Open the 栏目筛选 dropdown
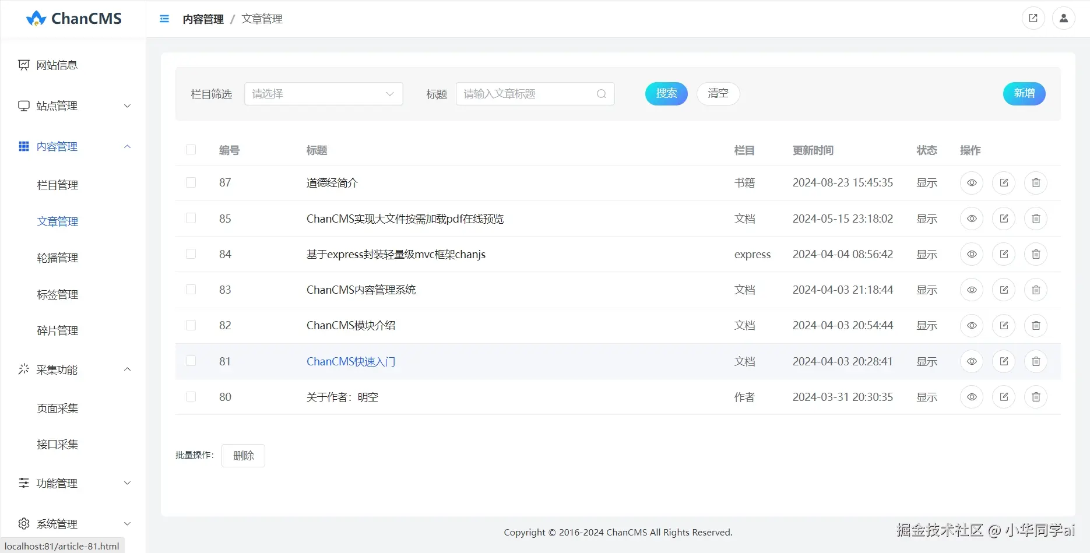The image size is (1090, 553). [324, 94]
